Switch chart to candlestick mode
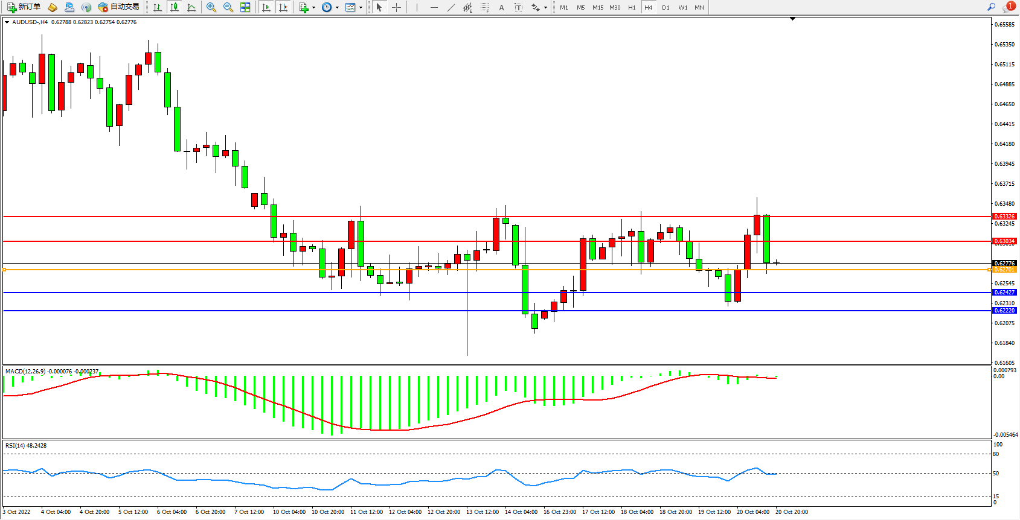Image resolution: width=1020 pixels, height=520 pixels. click(x=175, y=7)
